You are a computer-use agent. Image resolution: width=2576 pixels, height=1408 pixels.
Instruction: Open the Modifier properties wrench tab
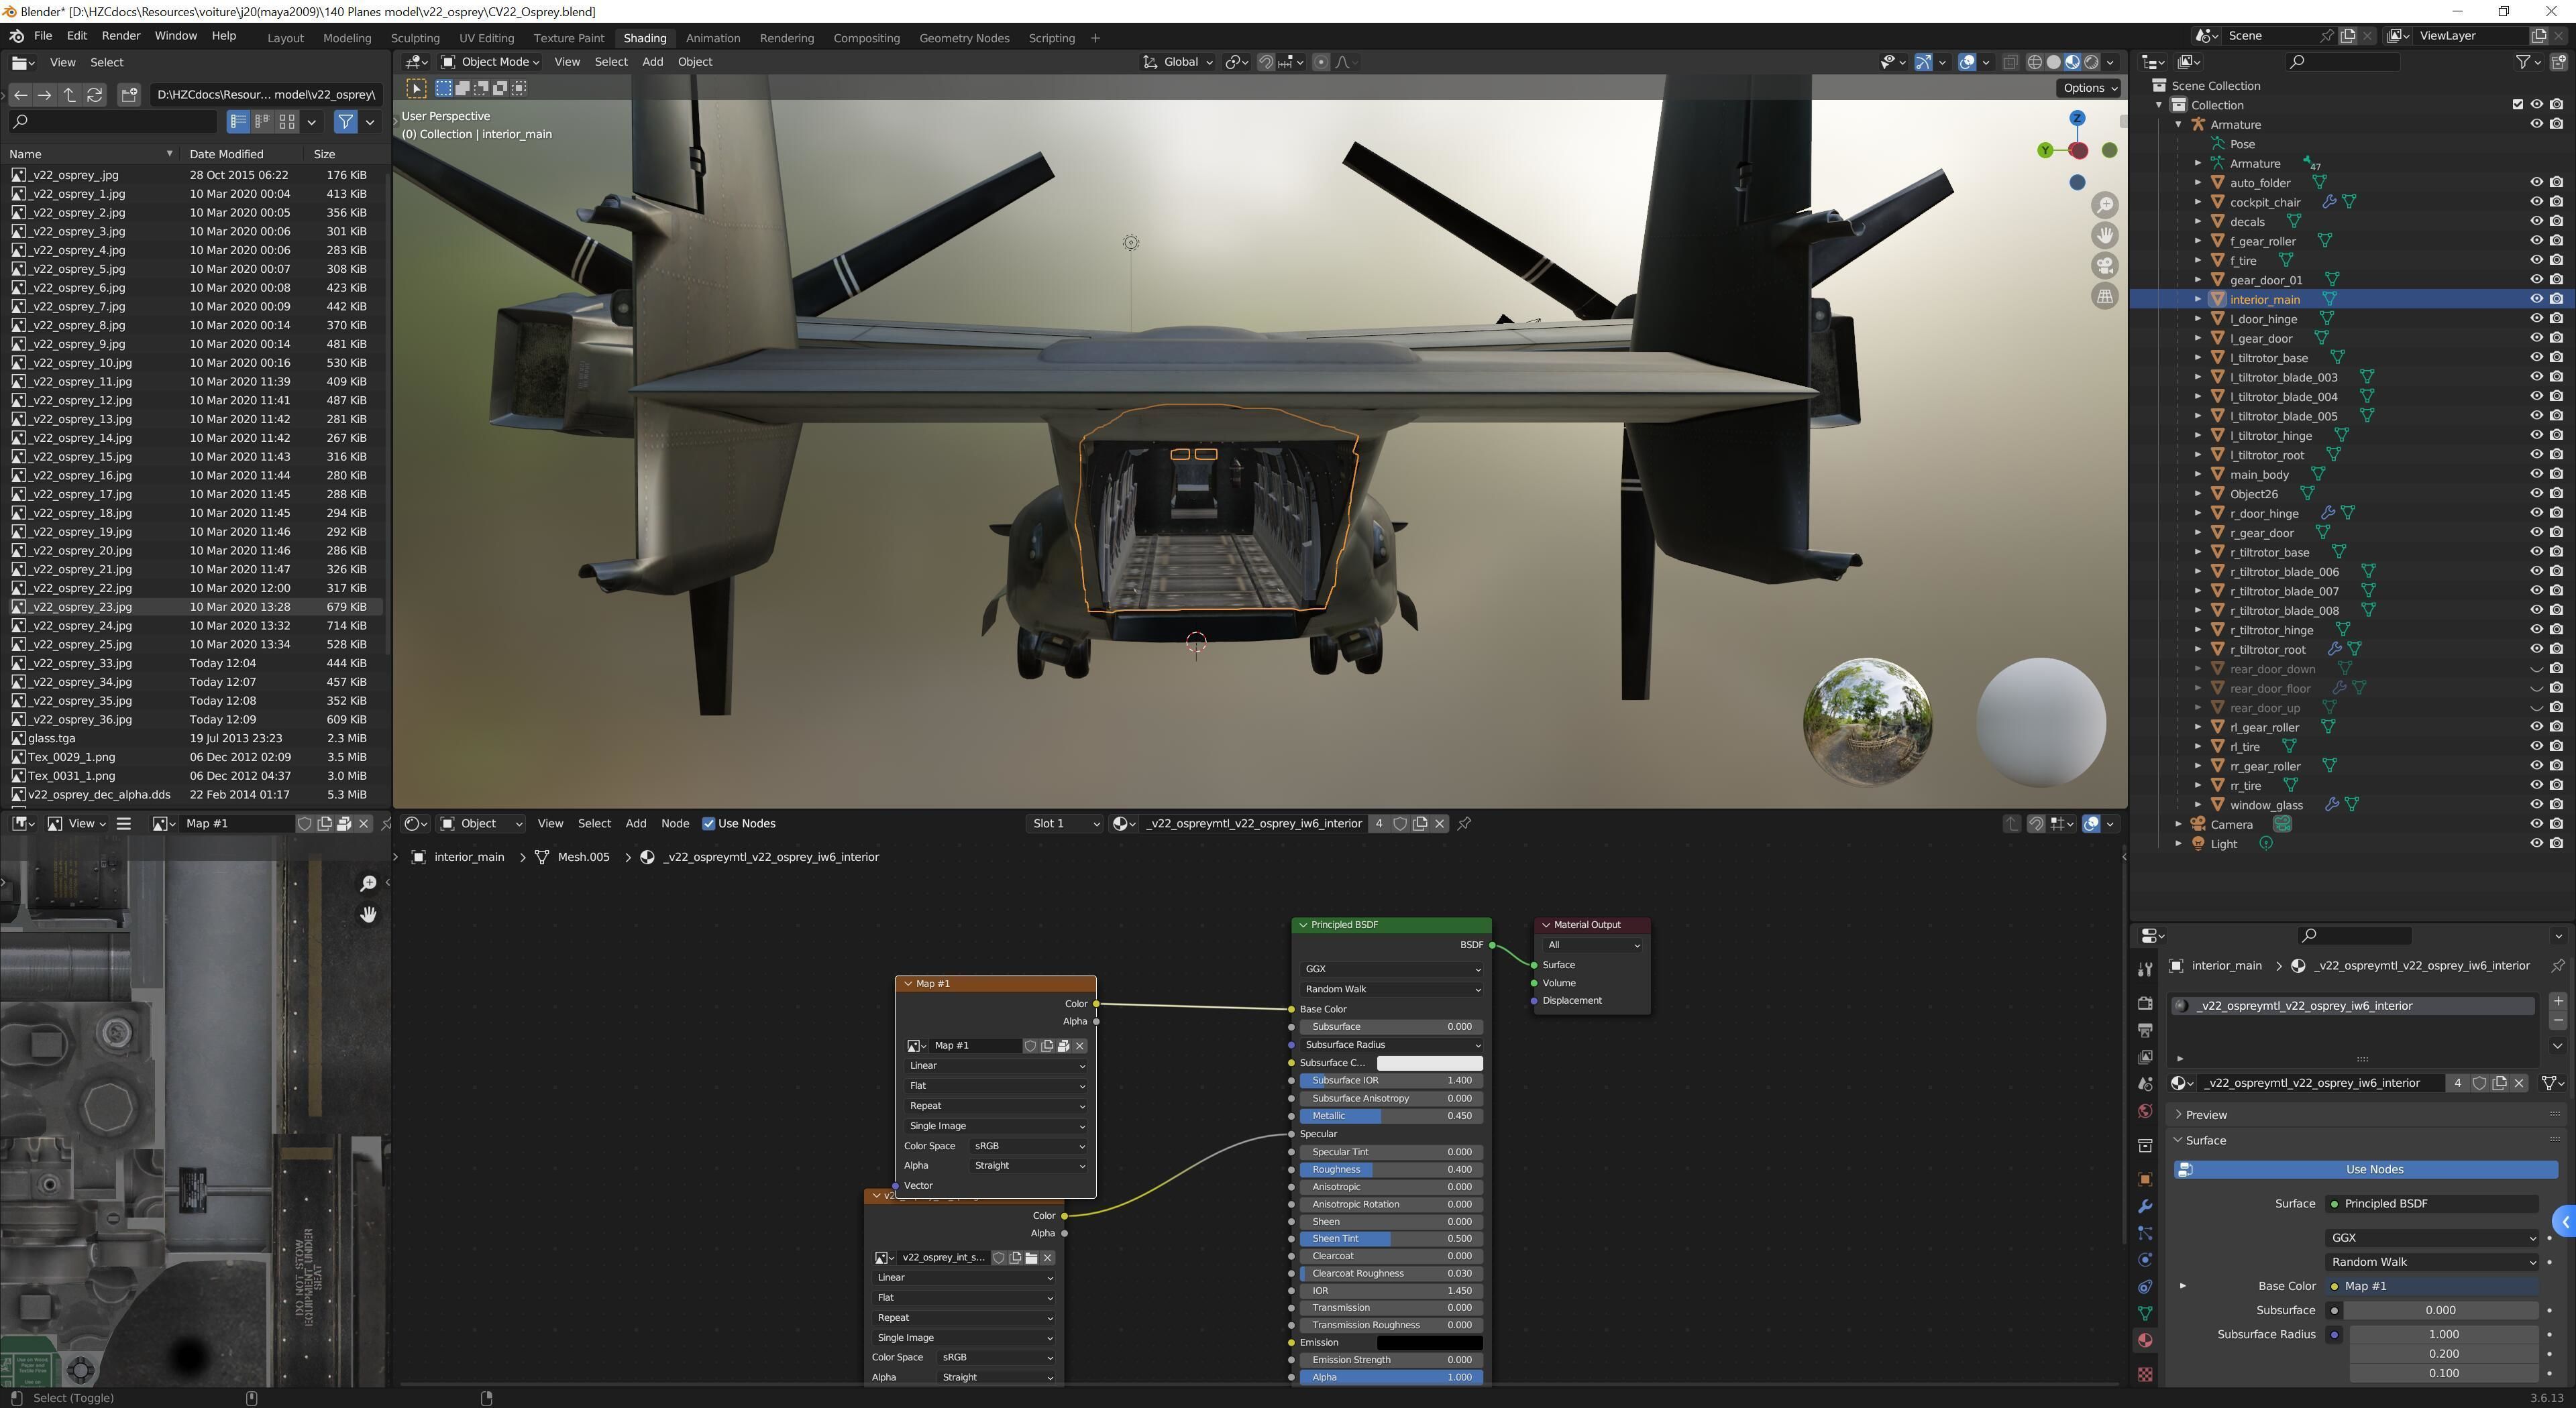coord(2145,1206)
